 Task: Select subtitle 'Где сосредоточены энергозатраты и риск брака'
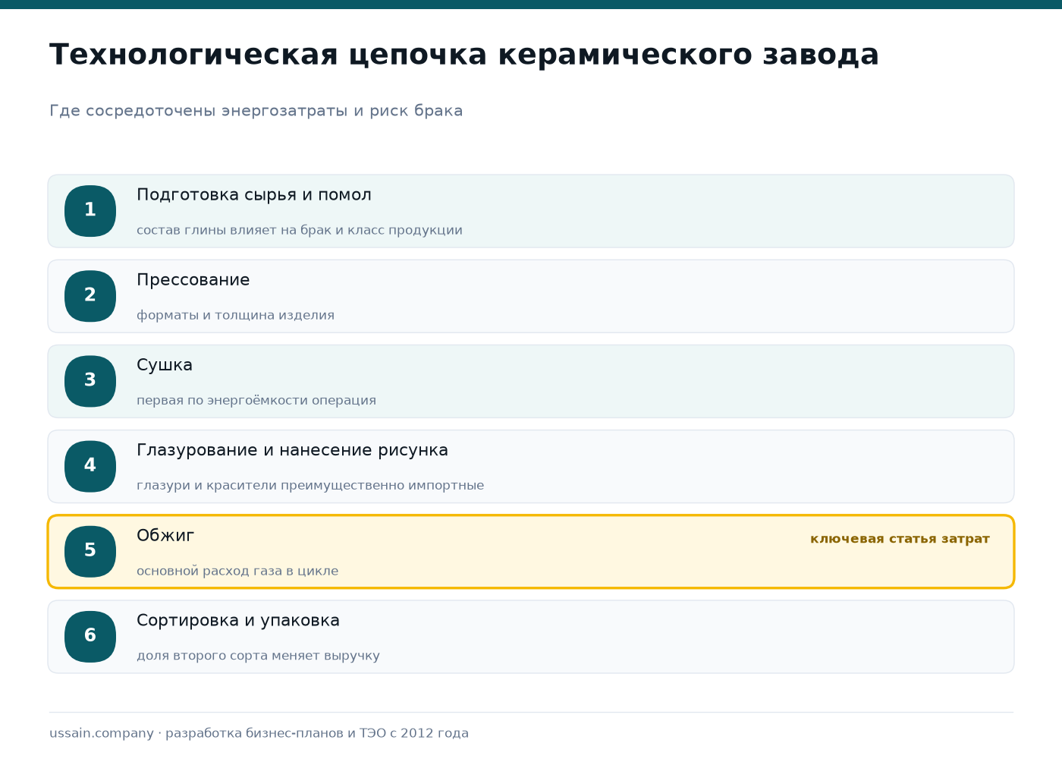coord(256,111)
